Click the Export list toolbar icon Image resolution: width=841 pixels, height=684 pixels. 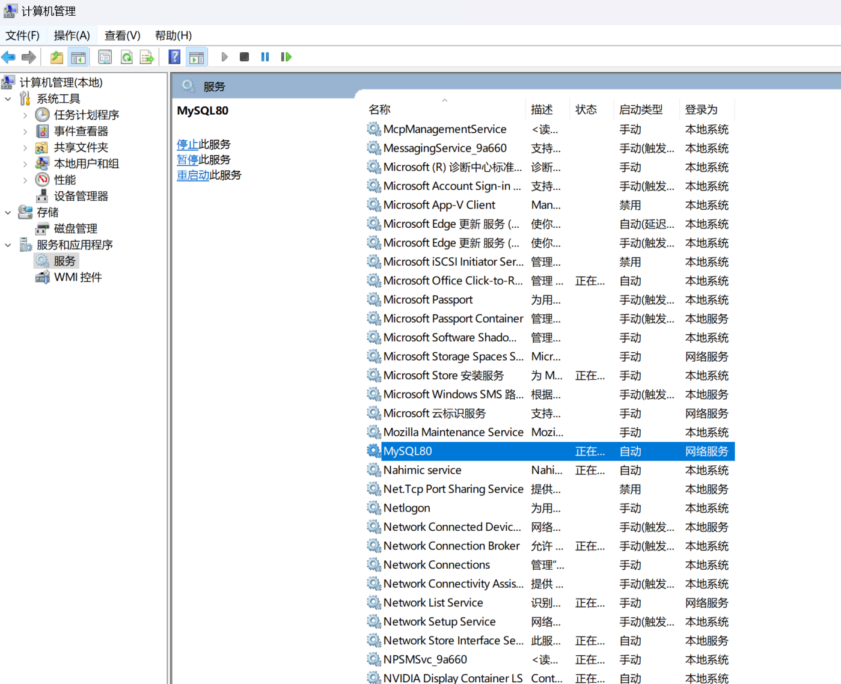pos(147,57)
